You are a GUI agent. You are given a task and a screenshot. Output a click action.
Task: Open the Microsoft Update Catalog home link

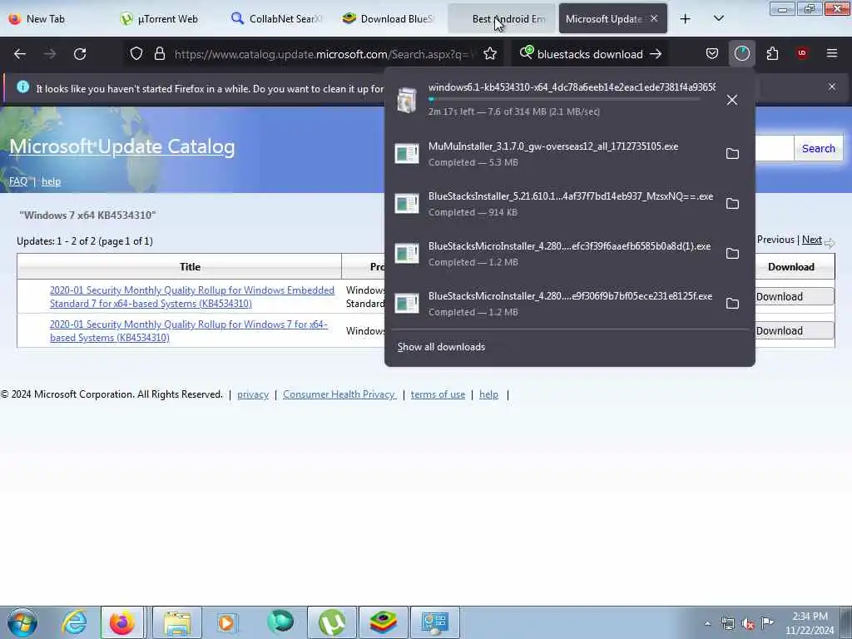(x=122, y=146)
